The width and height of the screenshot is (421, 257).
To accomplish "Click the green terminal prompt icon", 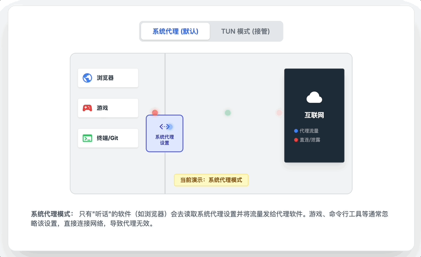I will pyautogui.click(x=87, y=138).
